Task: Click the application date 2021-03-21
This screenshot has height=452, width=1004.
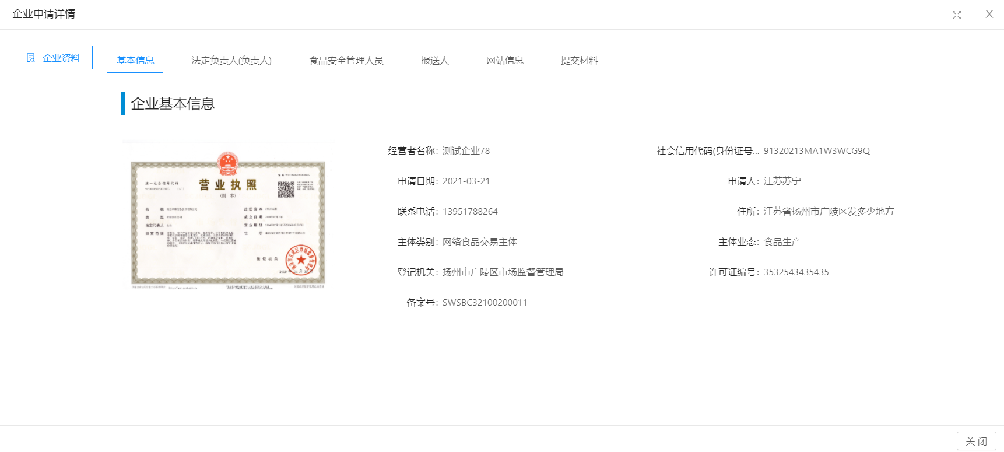Action: [x=466, y=181]
